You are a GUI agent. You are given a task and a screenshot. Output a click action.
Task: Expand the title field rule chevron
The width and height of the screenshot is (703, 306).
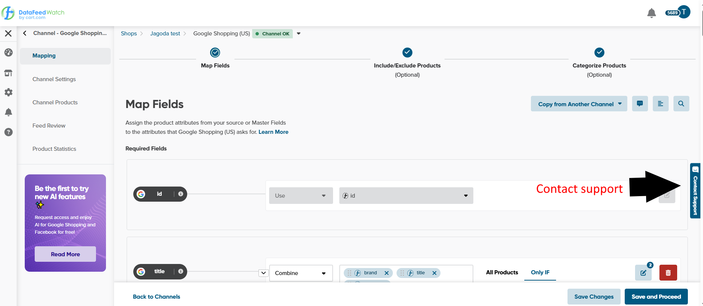(x=263, y=273)
